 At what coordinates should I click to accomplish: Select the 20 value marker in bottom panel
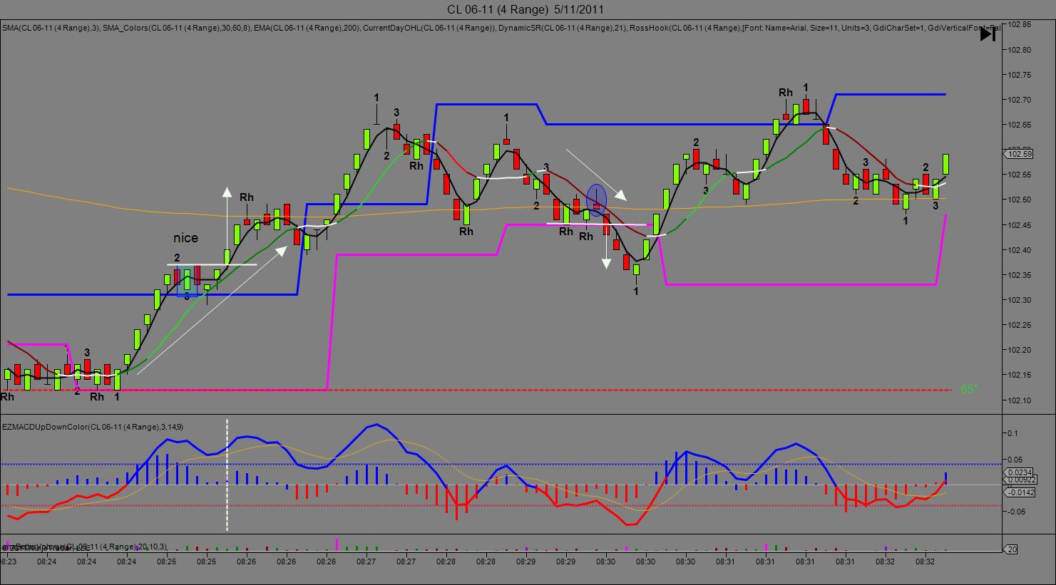pyautogui.click(x=1011, y=549)
